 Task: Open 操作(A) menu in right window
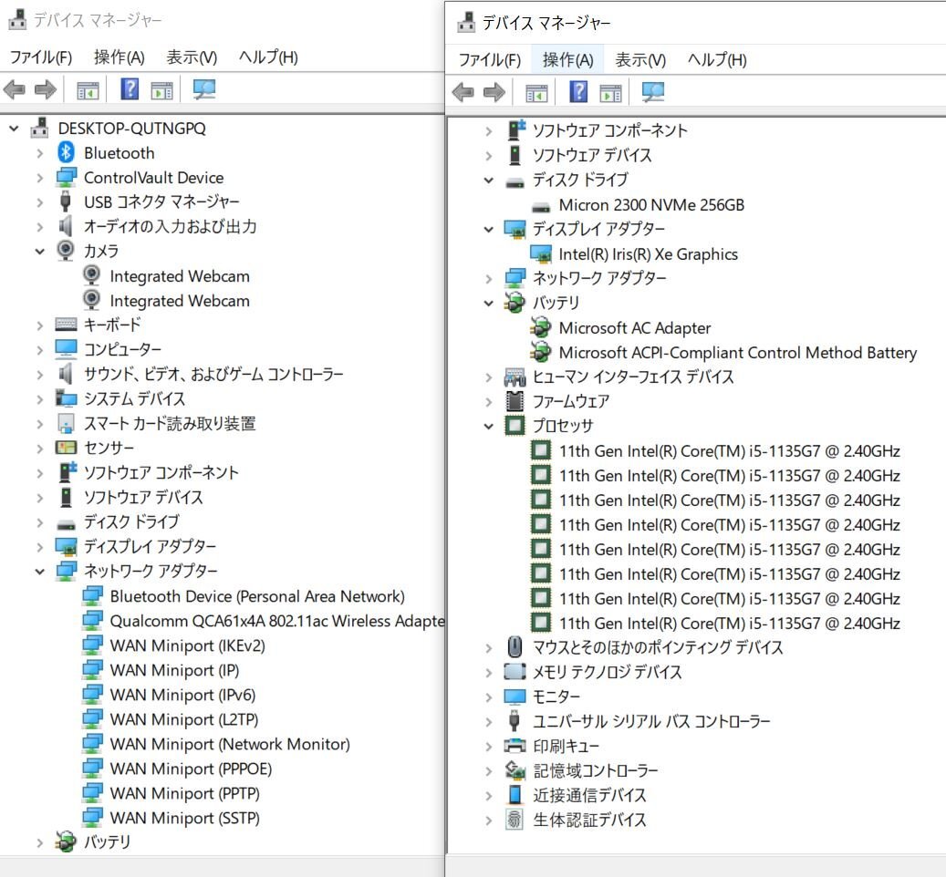click(x=567, y=59)
